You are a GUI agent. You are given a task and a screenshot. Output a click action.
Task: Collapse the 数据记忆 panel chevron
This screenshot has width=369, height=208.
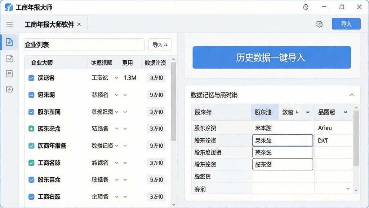[x=352, y=95]
